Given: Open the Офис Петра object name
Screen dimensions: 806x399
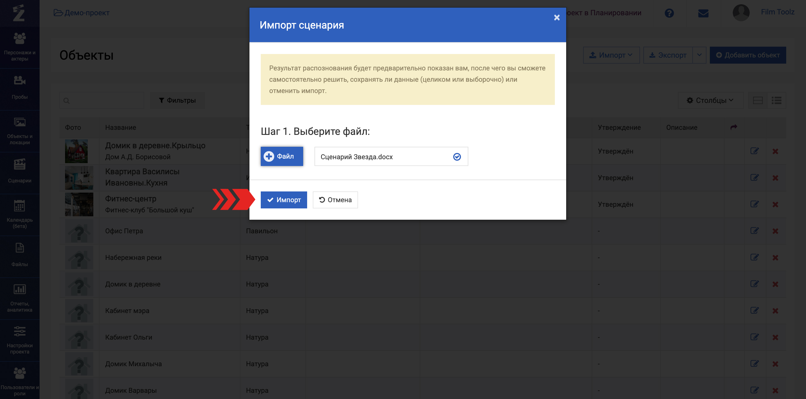Looking at the screenshot, I should click(124, 231).
